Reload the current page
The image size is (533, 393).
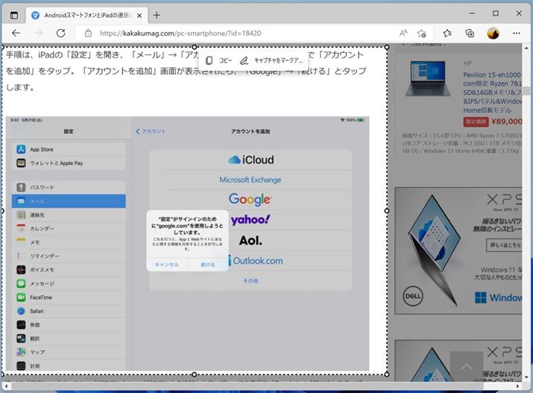click(61, 33)
